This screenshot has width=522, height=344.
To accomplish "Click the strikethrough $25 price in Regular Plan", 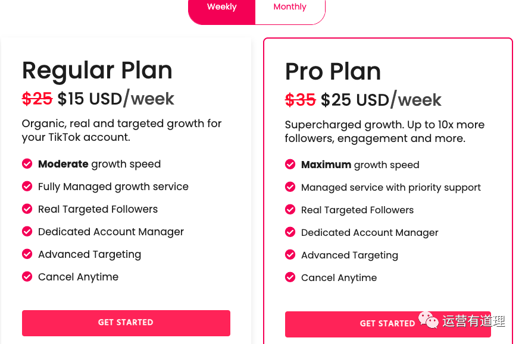I will [37, 99].
